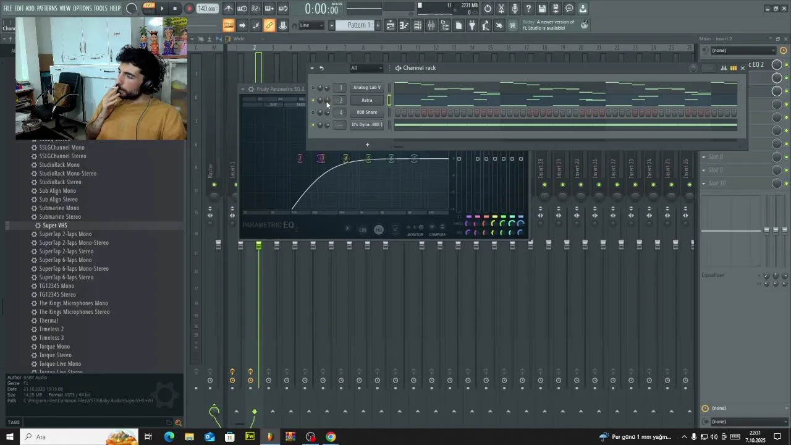Viewport: 791px width, 445px height.
Task: Click the gear icon of Fruity Parametric EQ 2
Action: 251,89
